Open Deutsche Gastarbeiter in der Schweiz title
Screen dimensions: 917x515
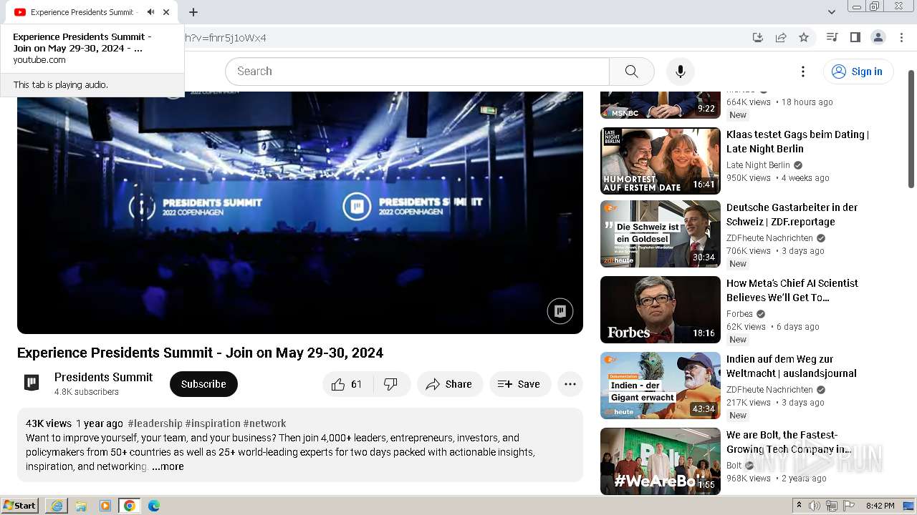tap(792, 215)
